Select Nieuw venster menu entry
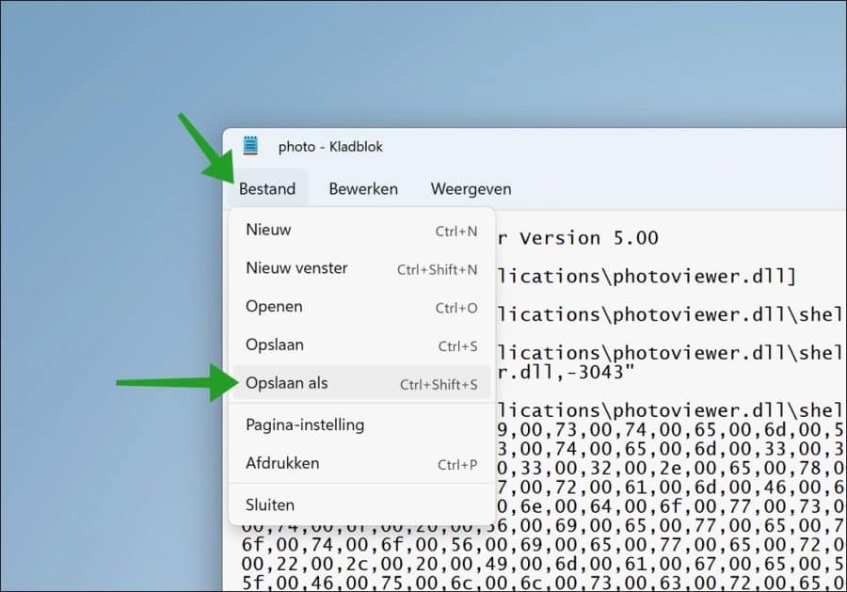This screenshot has height=592, width=847. point(361,268)
